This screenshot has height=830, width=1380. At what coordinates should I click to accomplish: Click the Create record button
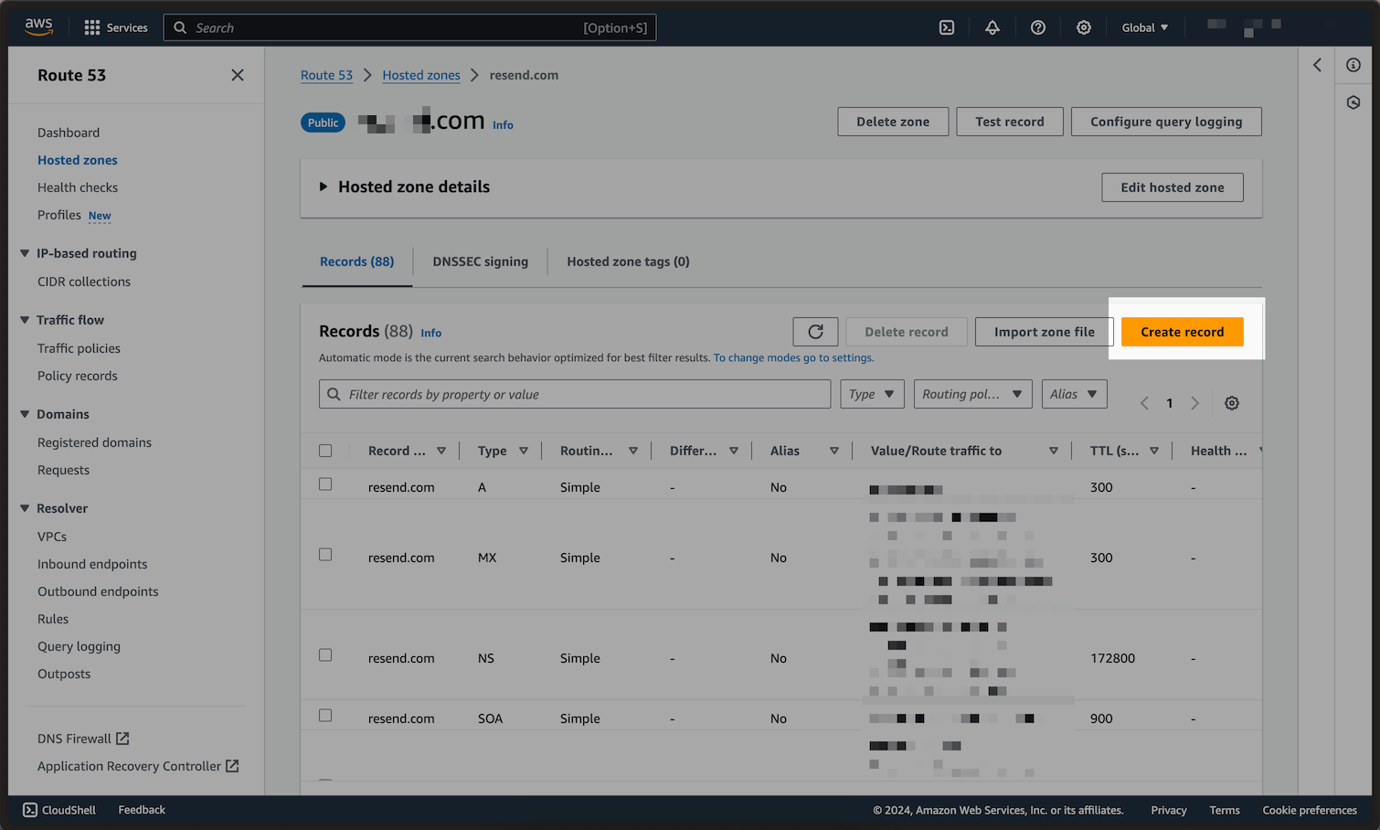pos(1183,332)
